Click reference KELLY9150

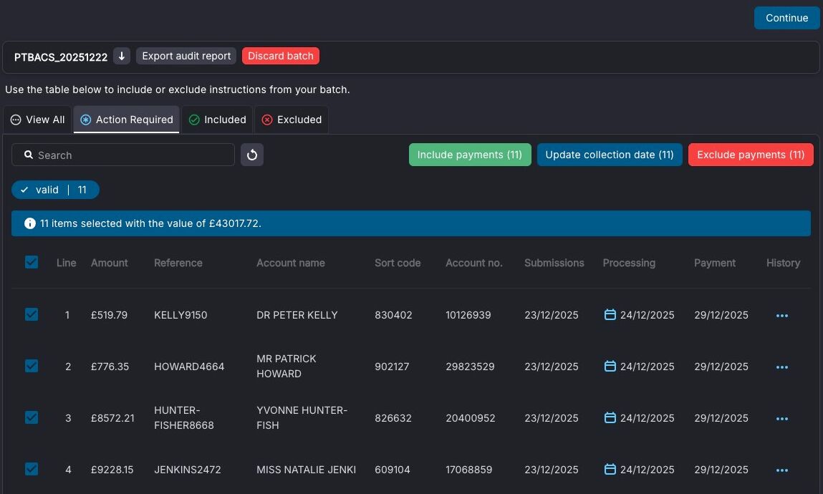tap(181, 315)
